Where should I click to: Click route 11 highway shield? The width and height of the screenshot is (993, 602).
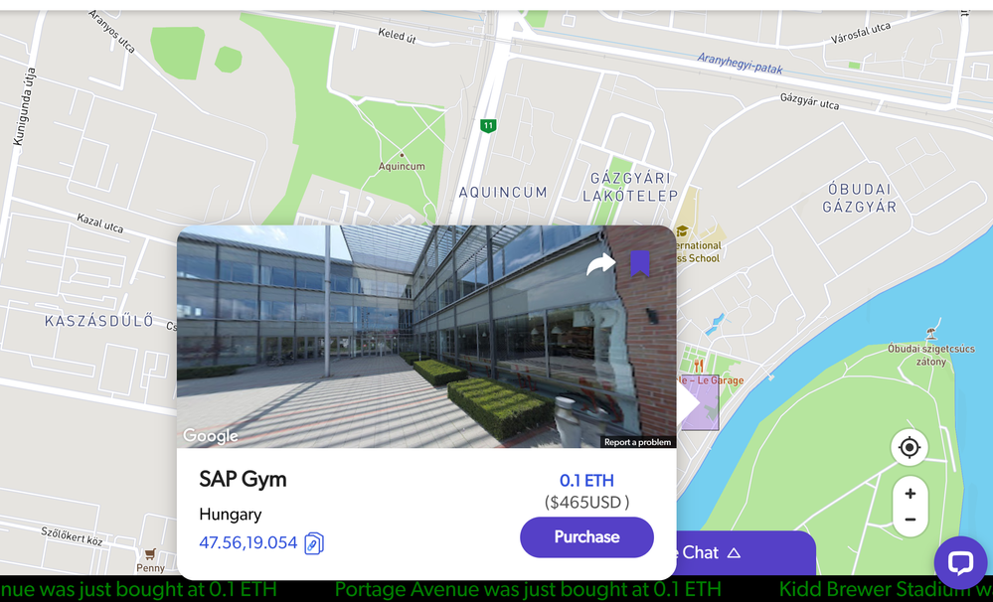[x=487, y=125]
